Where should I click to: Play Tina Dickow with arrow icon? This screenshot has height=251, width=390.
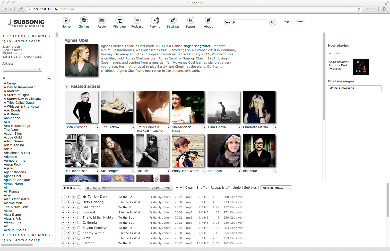coord(133,127)
